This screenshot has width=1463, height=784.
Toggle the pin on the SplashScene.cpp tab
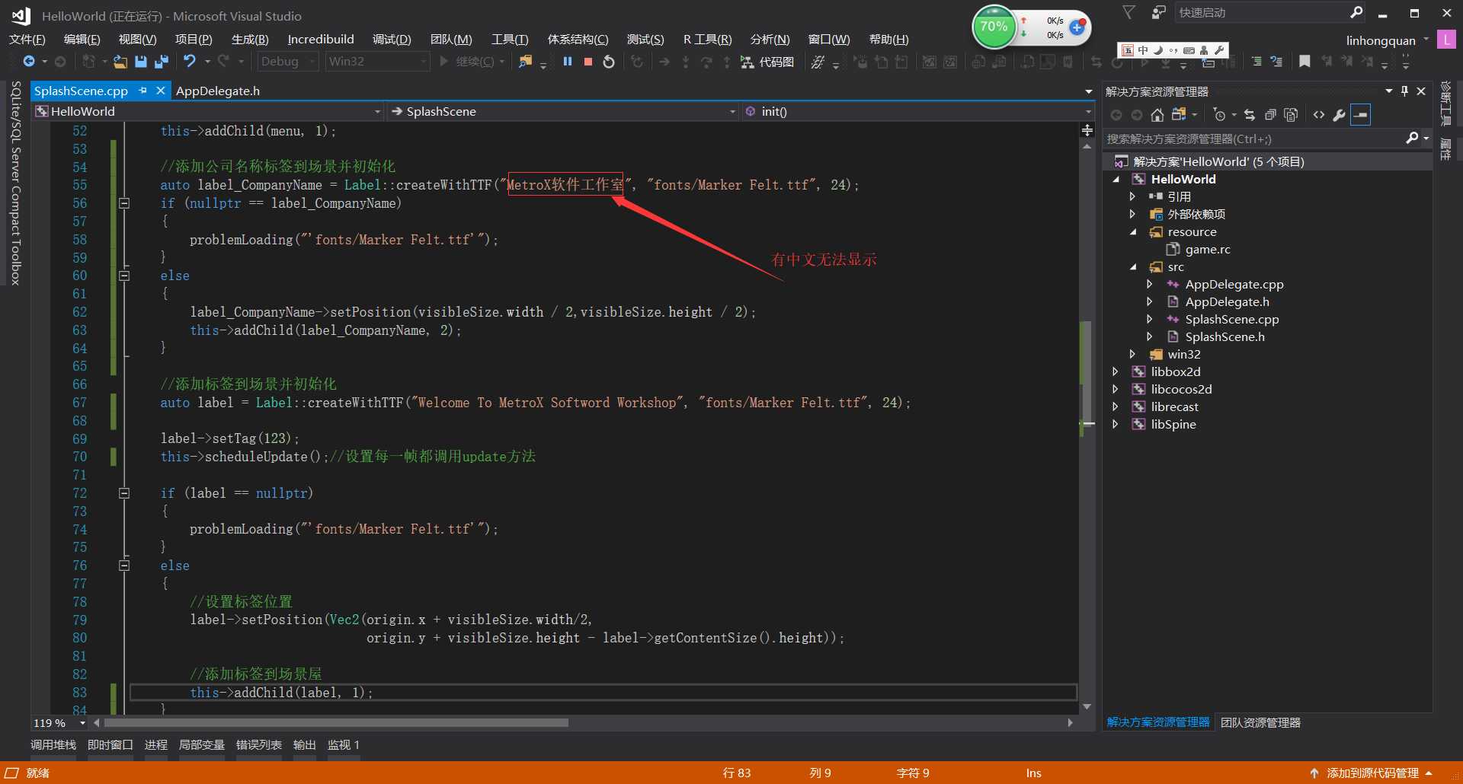pos(142,91)
